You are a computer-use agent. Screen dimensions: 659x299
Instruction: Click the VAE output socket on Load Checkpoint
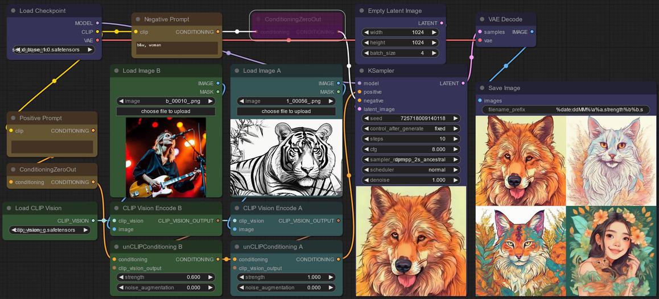click(97, 40)
